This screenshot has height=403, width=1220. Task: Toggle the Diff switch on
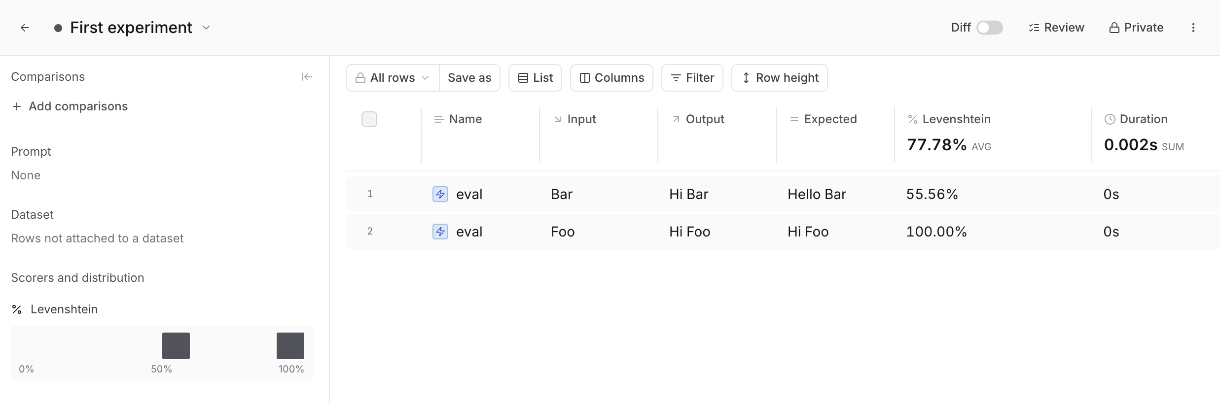(989, 28)
